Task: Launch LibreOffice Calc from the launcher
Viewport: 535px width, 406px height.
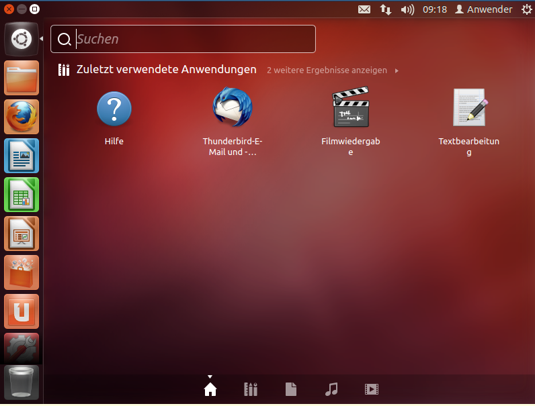Action: 21,195
